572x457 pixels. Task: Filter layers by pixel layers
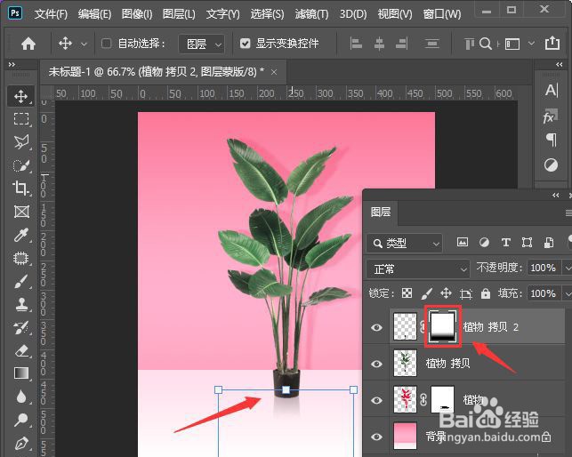pyautogui.click(x=463, y=242)
